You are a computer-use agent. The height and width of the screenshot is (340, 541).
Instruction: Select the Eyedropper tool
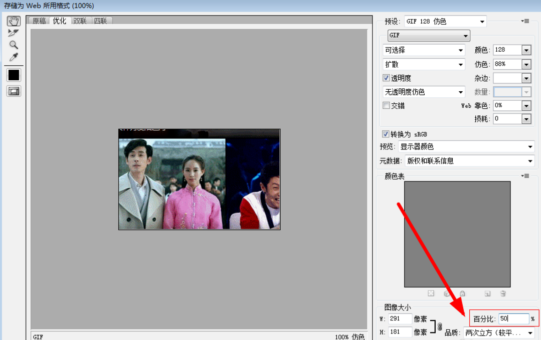click(x=14, y=57)
